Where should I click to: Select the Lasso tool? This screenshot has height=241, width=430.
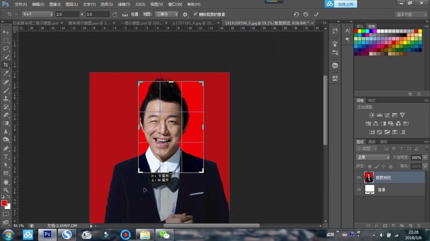[x=6, y=49]
